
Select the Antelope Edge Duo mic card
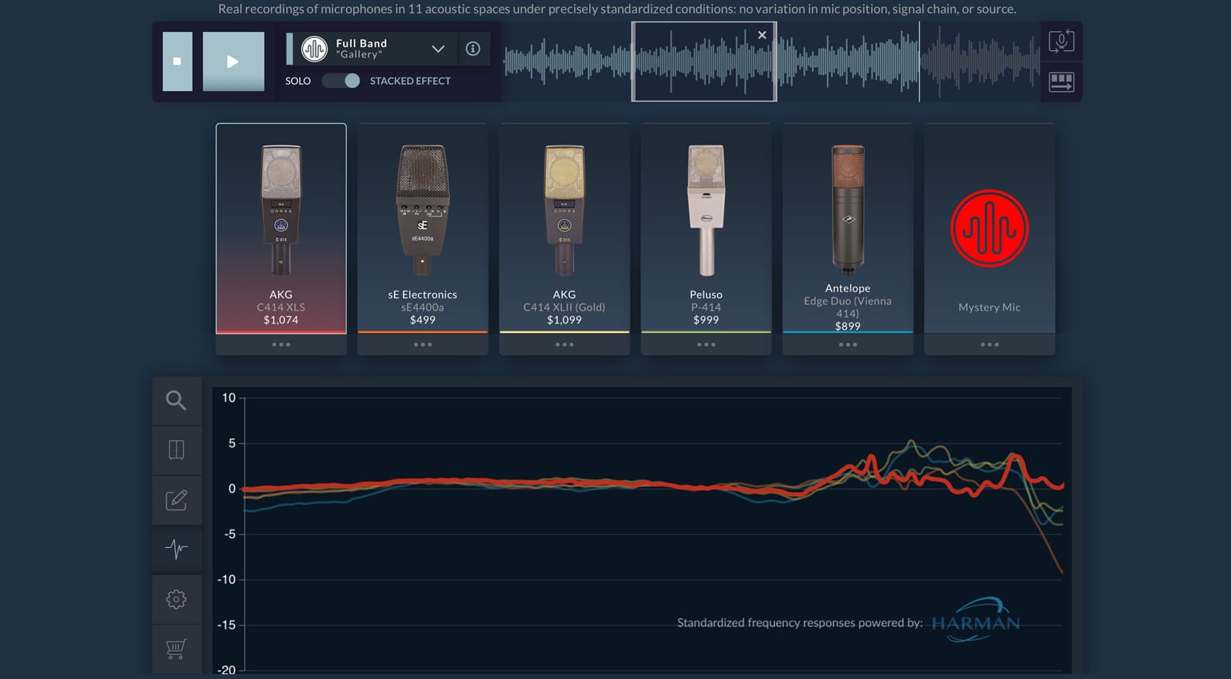(x=848, y=228)
